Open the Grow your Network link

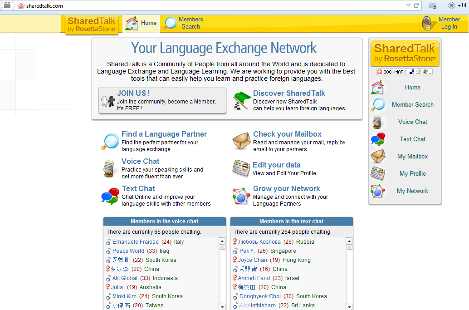click(287, 188)
